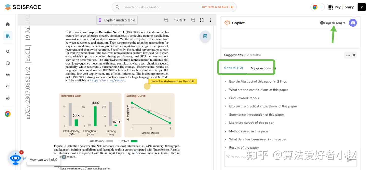Click the floating notes icon on PDF
The width and height of the screenshot is (366, 170).
coord(205,36)
